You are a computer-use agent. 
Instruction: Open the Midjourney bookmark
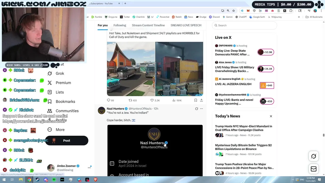[274, 17]
